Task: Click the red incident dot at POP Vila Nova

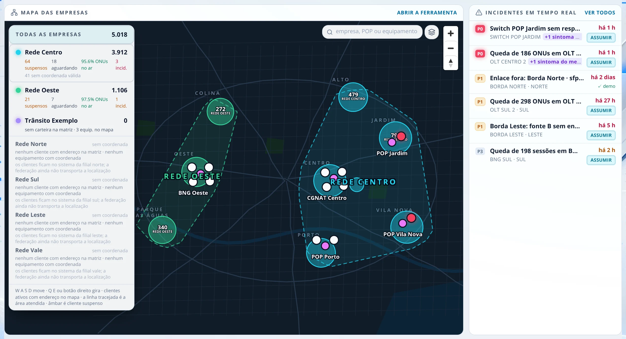Action: [x=411, y=218]
